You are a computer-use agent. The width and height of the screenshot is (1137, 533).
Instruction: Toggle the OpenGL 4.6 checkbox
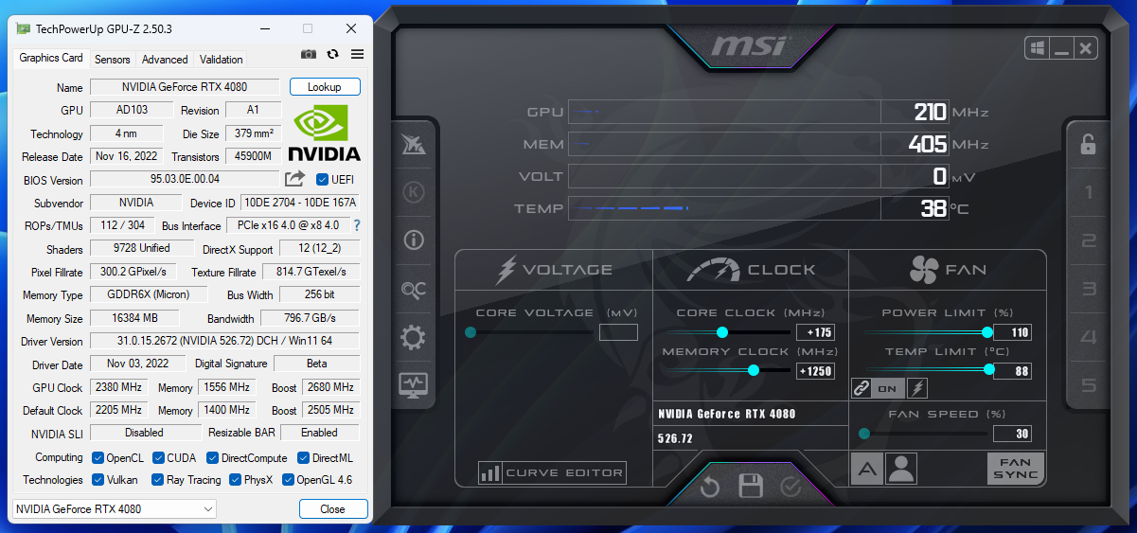pyautogui.click(x=287, y=480)
